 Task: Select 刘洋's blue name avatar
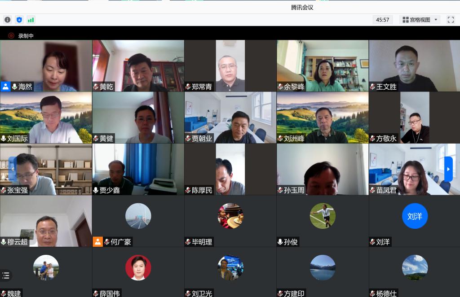[415, 216]
